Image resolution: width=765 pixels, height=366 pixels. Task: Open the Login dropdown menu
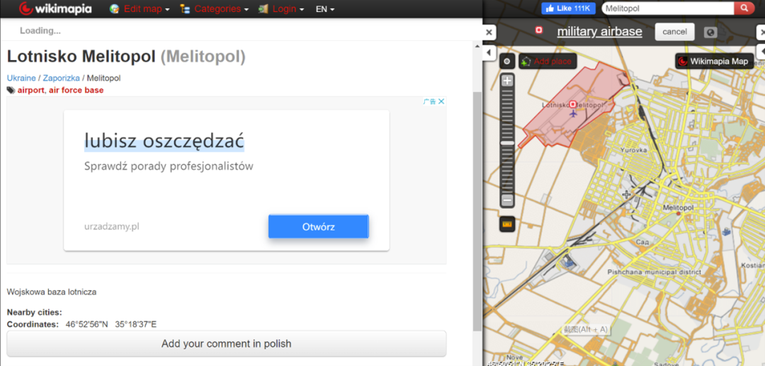click(288, 8)
